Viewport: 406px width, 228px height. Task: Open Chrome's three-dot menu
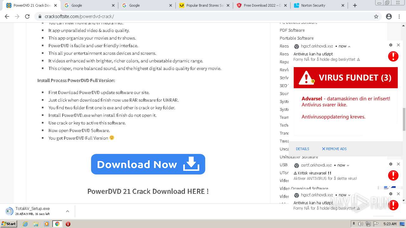pos(399,16)
